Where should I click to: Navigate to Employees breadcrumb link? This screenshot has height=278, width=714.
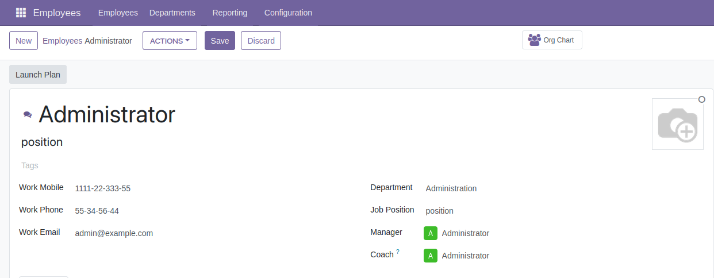coord(62,41)
